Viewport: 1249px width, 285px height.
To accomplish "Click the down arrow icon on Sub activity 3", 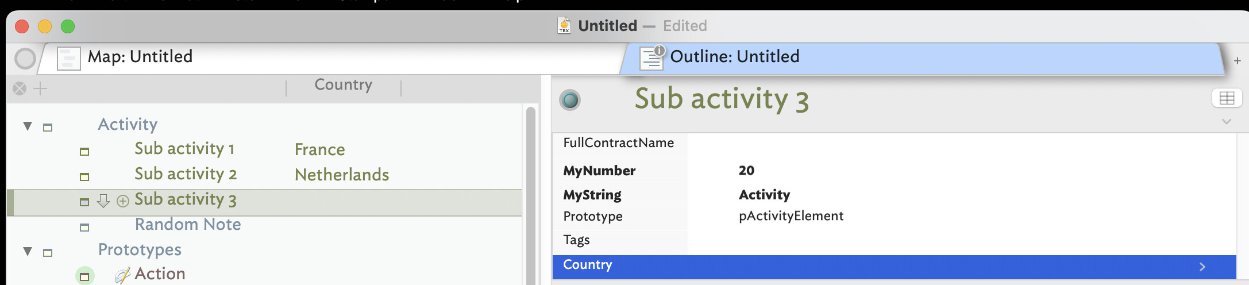I will [103, 201].
